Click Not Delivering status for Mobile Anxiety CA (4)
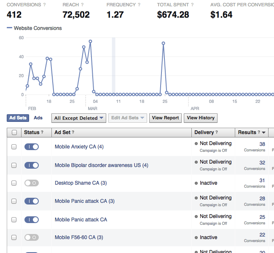The width and height of the screenshot is (274, 253). (x=216, y=143)
